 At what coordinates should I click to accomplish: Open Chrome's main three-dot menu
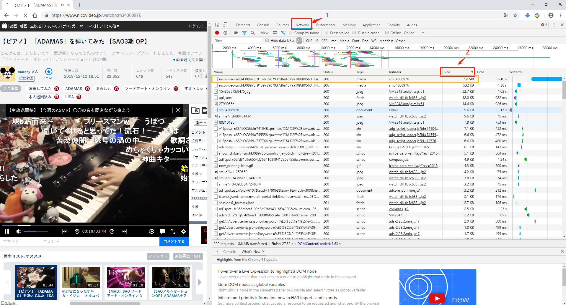coord(560,15)
